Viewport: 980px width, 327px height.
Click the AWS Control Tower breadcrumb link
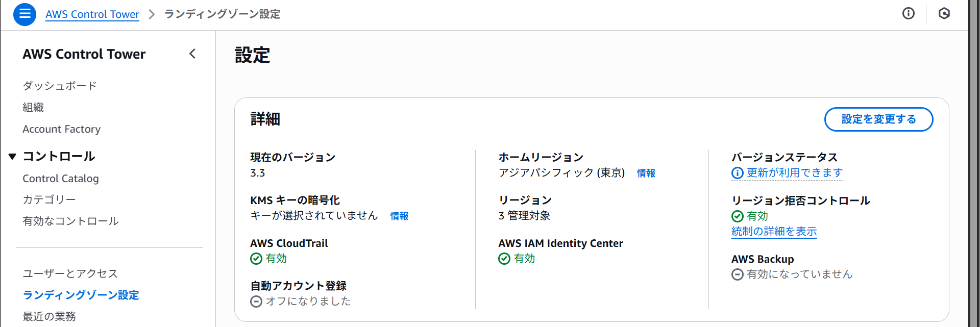[x=92, y=14]
